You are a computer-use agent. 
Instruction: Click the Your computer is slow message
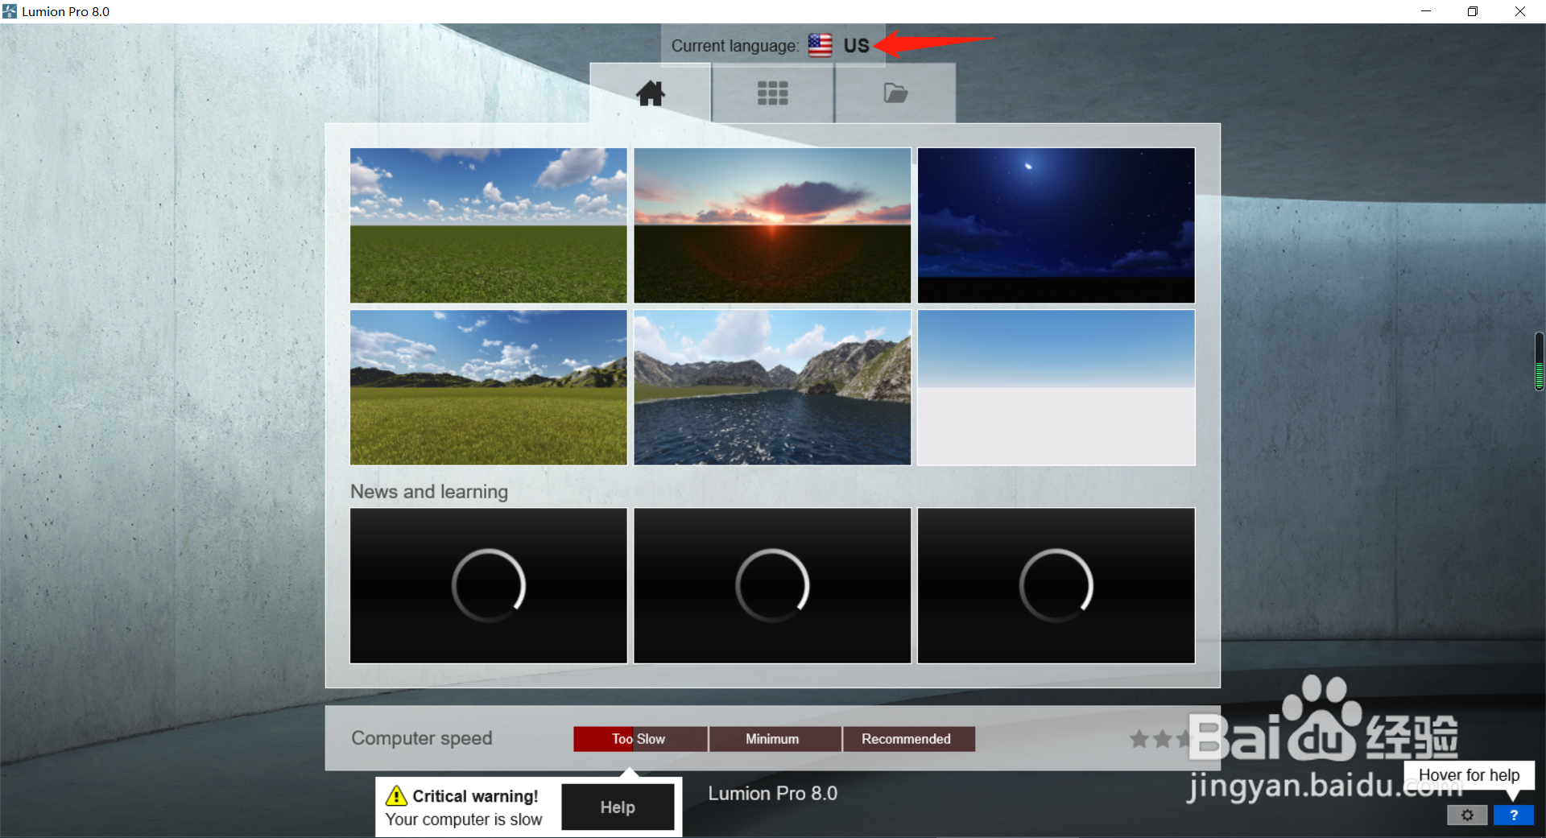(464, 819)
